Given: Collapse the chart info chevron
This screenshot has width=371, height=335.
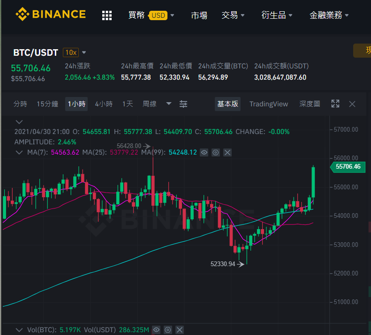Looking at the screenshot, I should click(x=19, y=122).
